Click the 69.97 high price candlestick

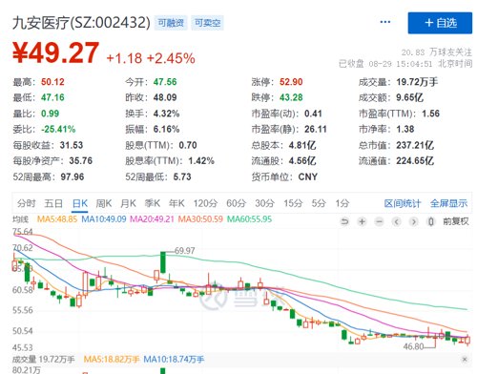163,262
